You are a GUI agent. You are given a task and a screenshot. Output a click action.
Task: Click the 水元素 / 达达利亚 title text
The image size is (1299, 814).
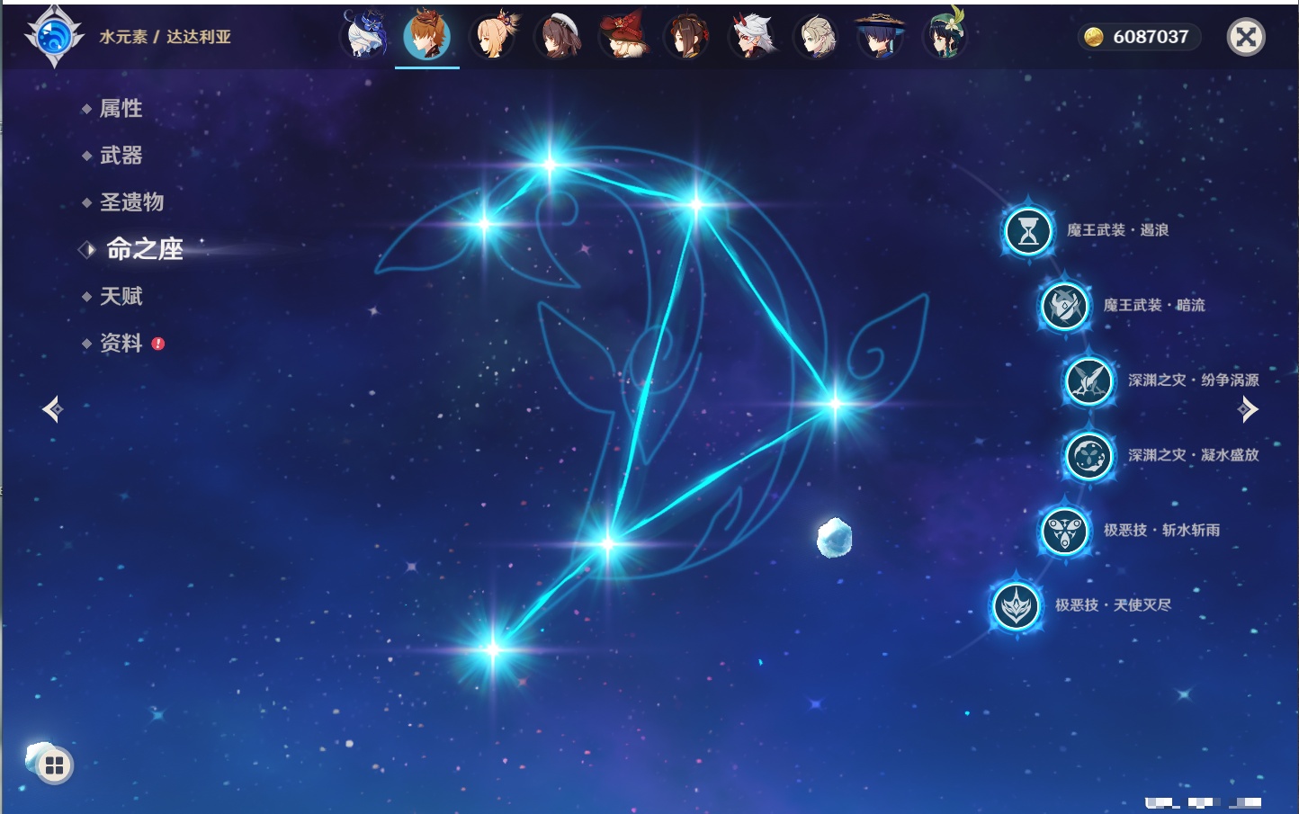tap(165, 37)
